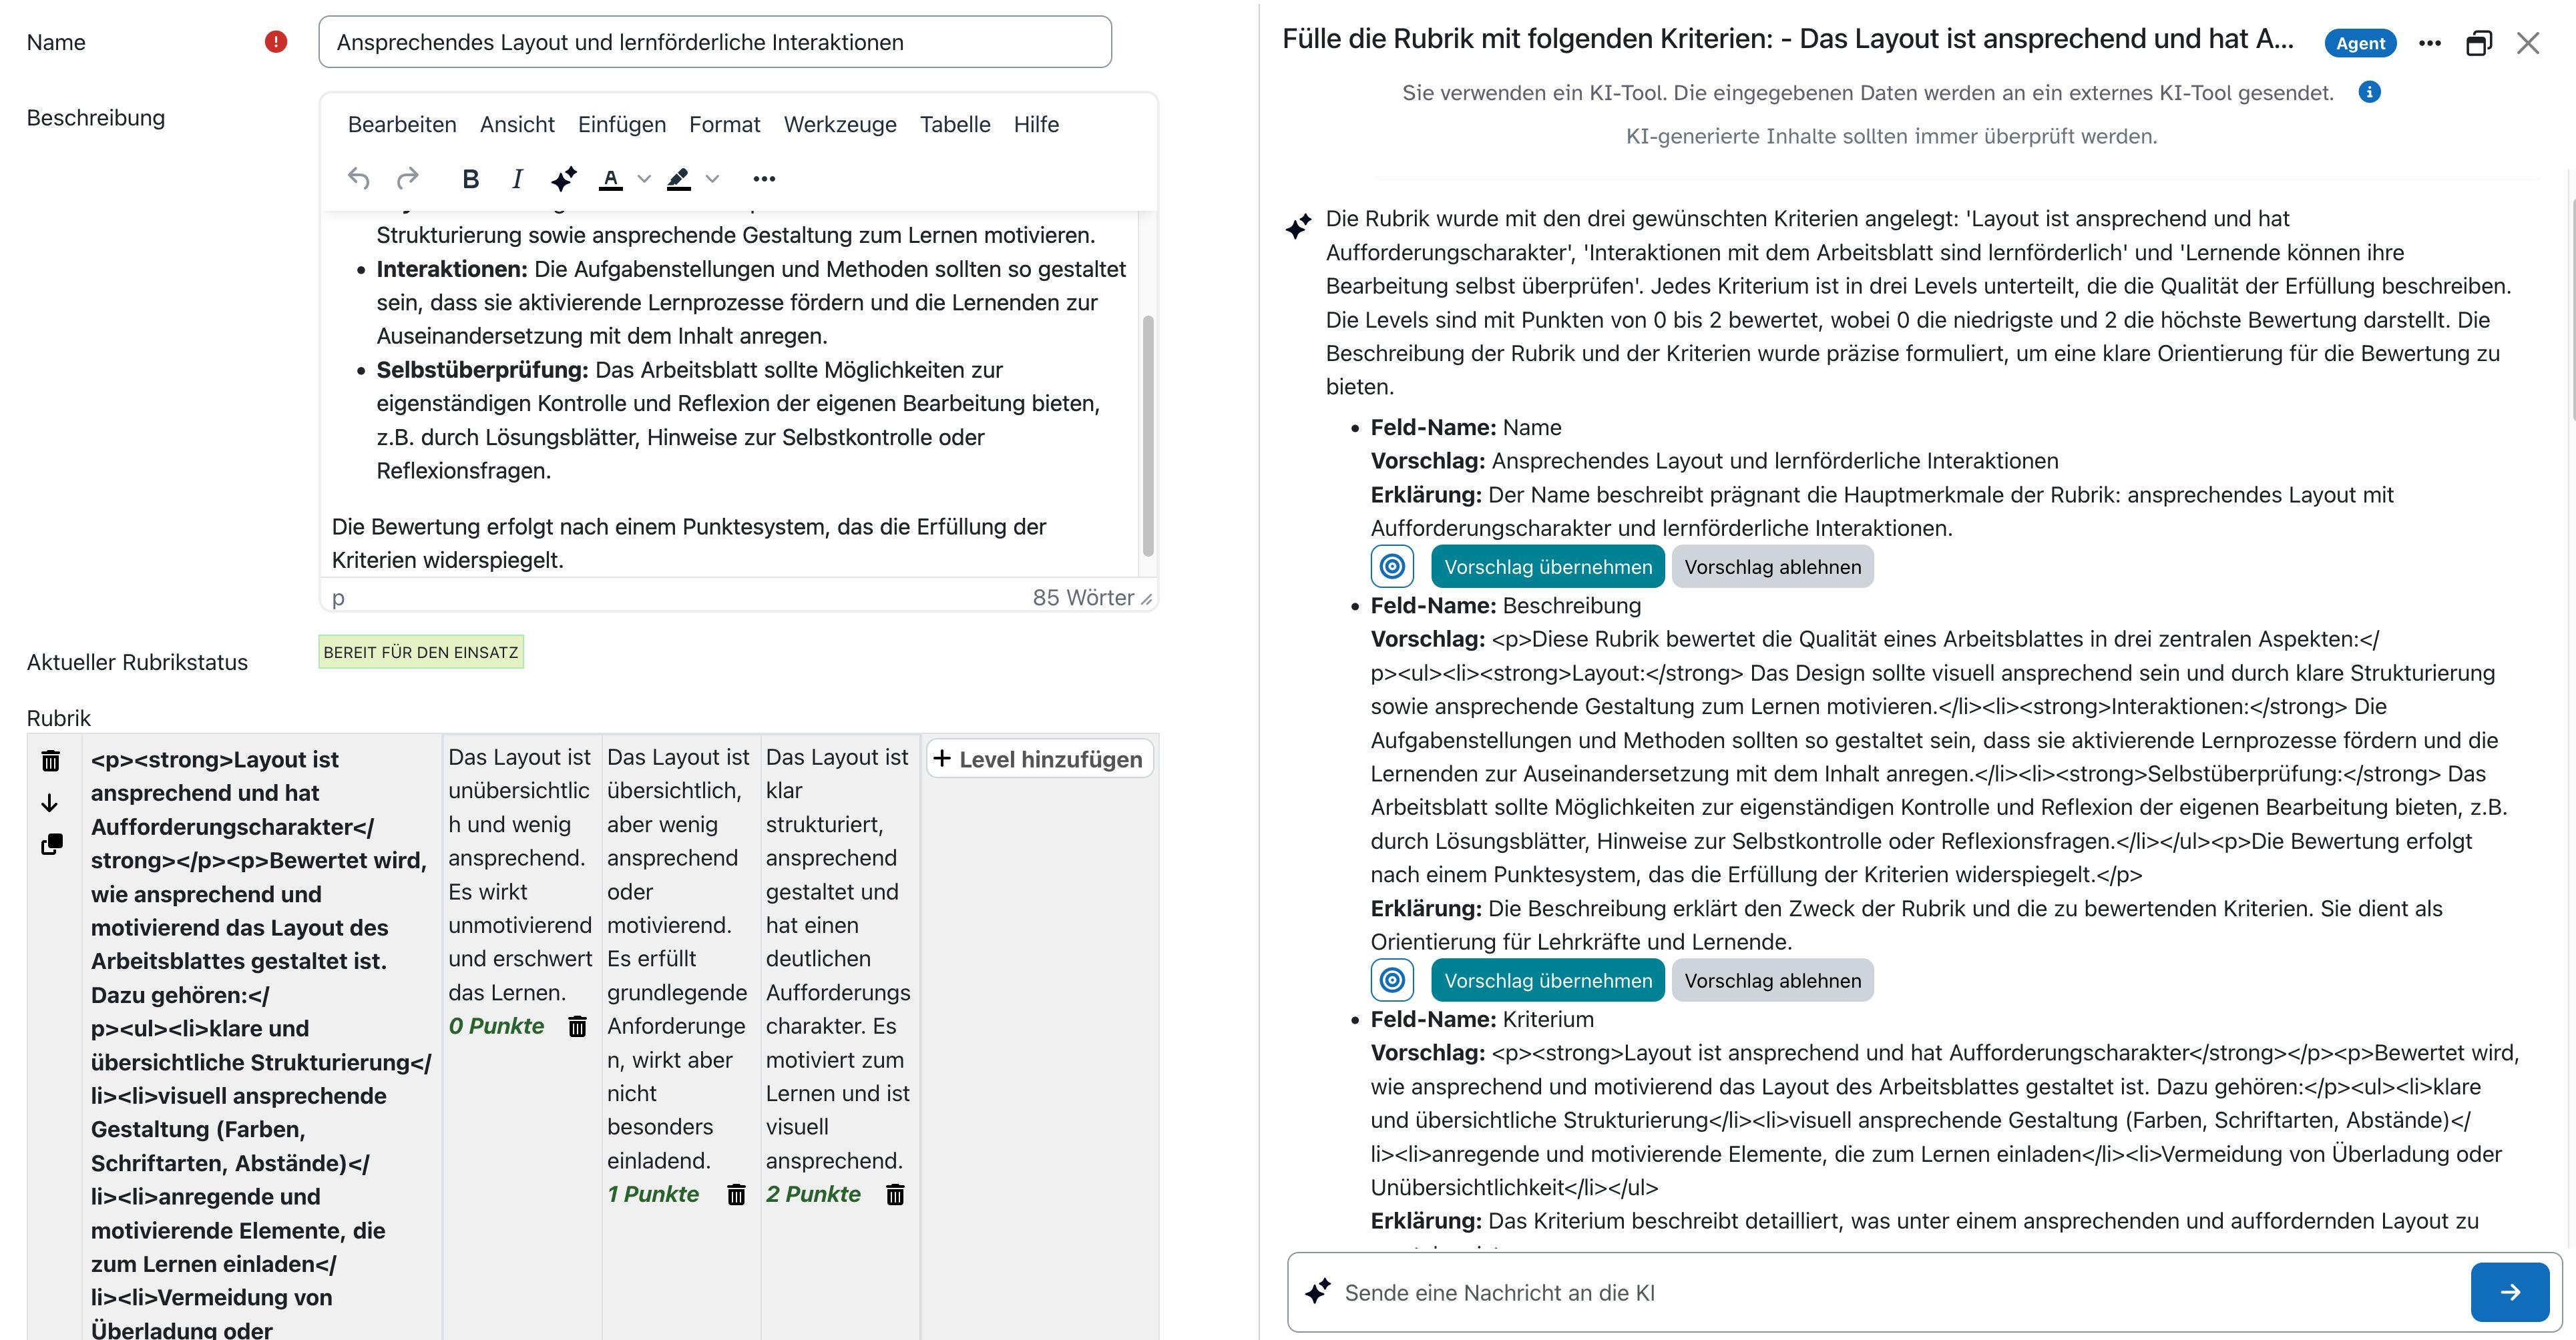This screenshot has height=1340, width=2576.
Task: Duplicate the Layout criterion
Action: coord(51,846)
